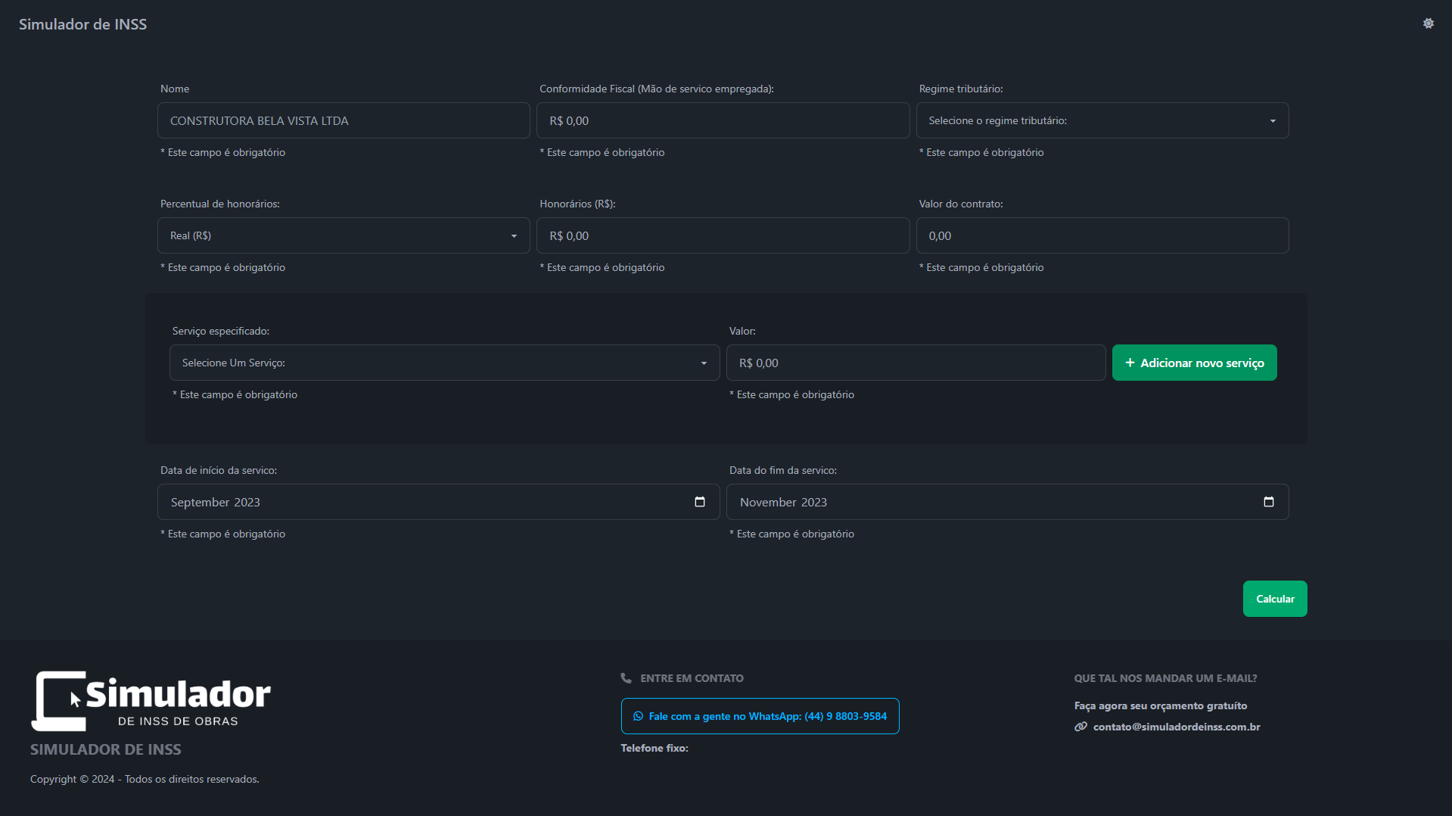
Task: Open the calendar picker for service start date
Action: click(x=700, y=502)
